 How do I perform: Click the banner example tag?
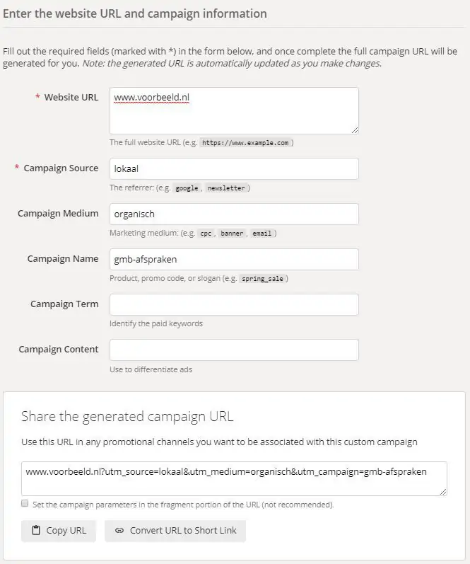pyautogui.click(x=231, y=234)
